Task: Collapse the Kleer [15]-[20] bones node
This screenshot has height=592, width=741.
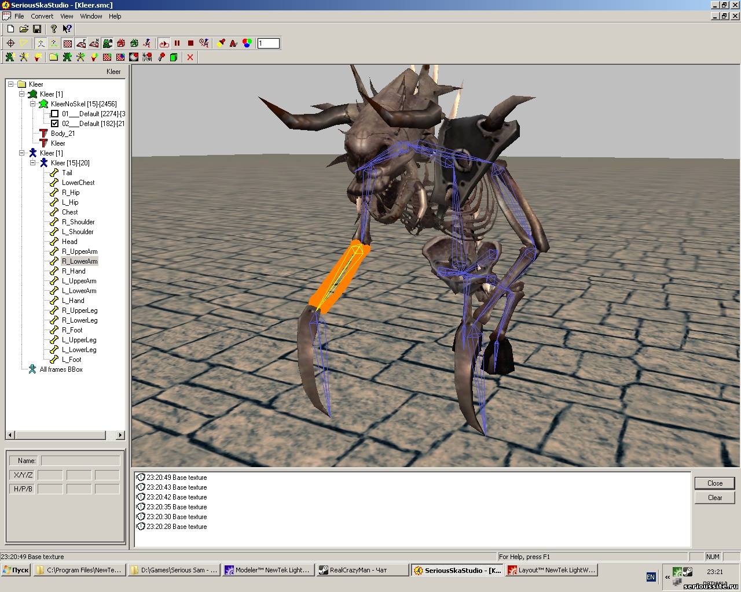Action: click(32, 163)
